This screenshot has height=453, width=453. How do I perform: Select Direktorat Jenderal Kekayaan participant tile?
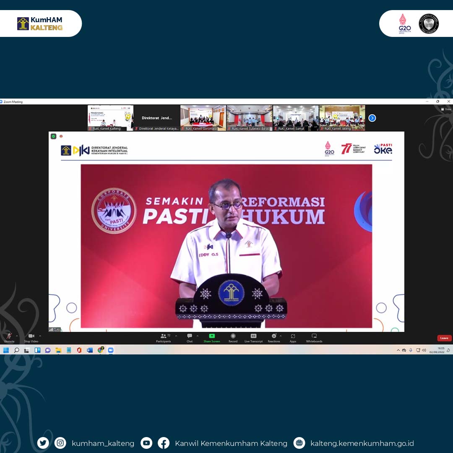157,118
